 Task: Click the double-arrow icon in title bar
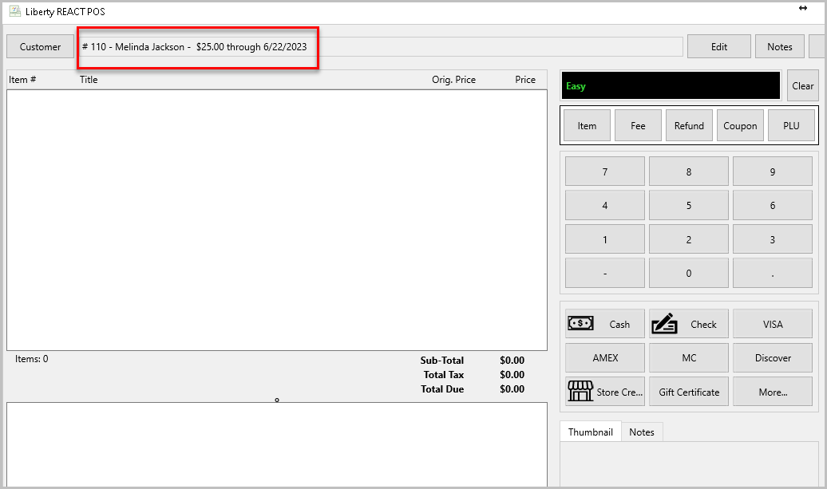803,8
